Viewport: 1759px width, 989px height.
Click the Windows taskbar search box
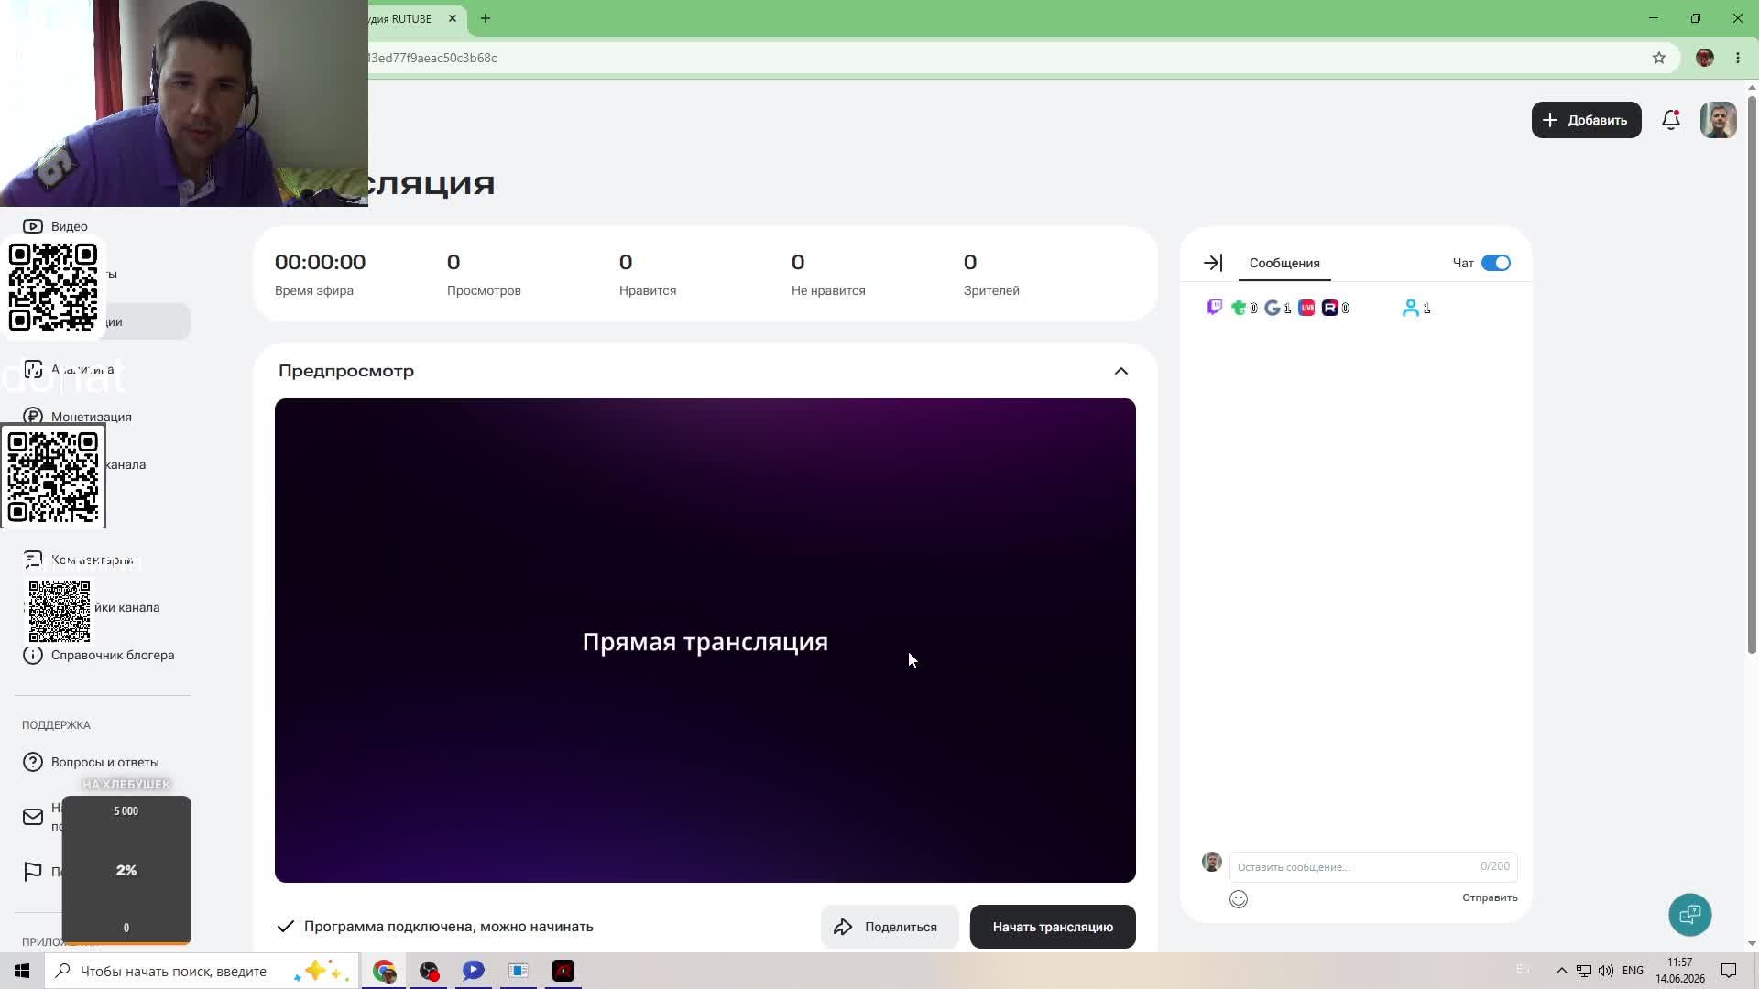202,971
